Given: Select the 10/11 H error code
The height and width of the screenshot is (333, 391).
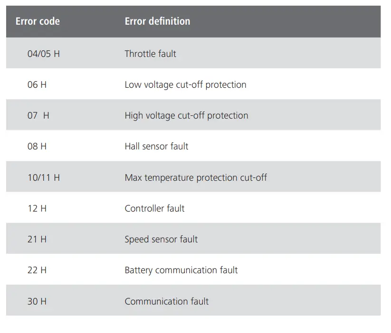Looking at the screenshot, I should (44, 178).
